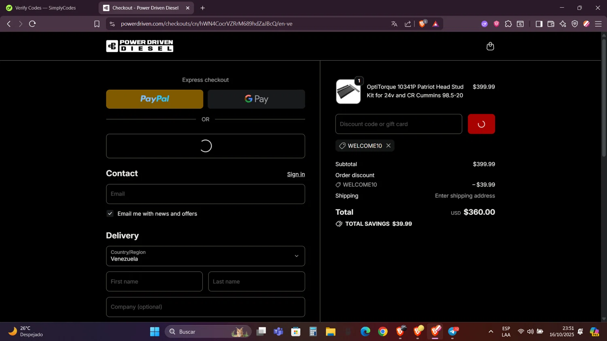
Task: Click the Last name field
Action: coord(257,282)
